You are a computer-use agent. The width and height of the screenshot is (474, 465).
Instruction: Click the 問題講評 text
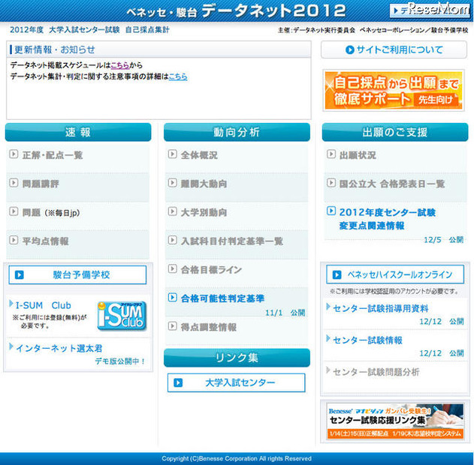[41, 184]
